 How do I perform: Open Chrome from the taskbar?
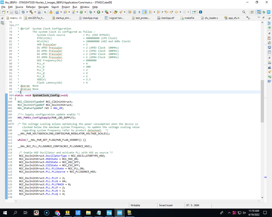click(x=57, y=213)
